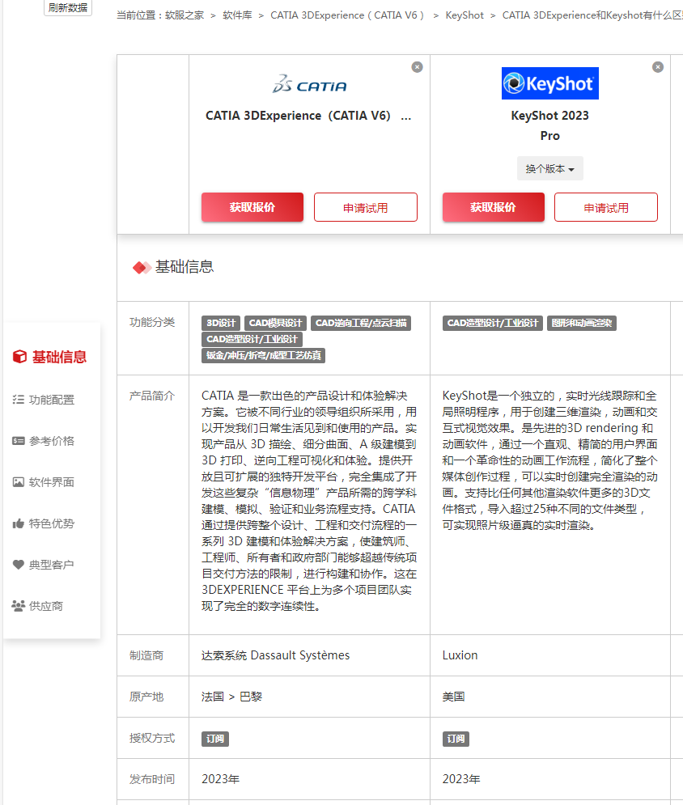Click the 产品简介 row label

point(152,396)
